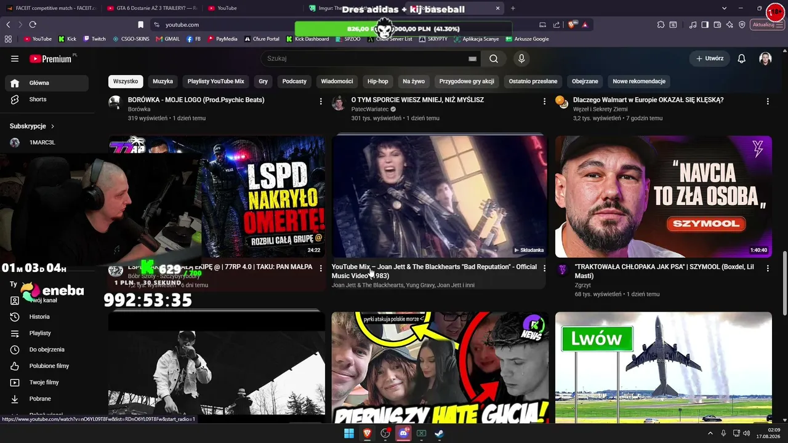Open the tab search dropdown arrow
Viewport: 788px width, 443px height.
click(725, 8)
